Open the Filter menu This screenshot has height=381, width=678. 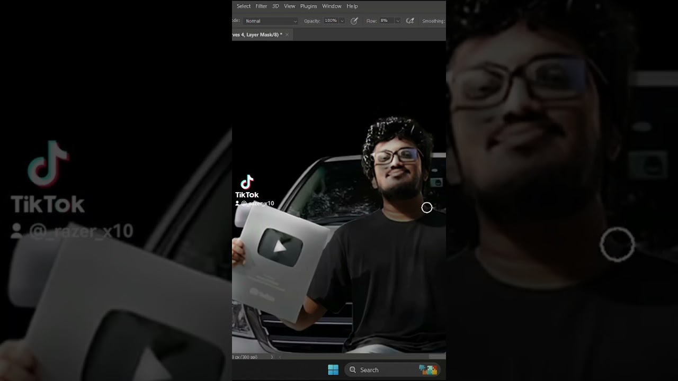[261, 6]
